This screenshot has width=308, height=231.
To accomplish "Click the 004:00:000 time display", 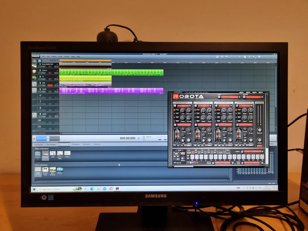I will 128,138.
